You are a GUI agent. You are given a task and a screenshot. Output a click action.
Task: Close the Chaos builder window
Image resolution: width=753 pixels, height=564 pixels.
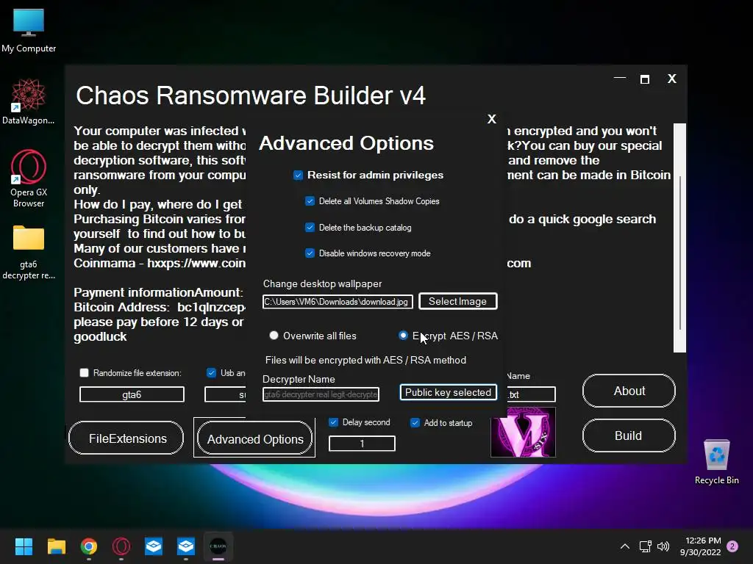(x=672, y=79)
